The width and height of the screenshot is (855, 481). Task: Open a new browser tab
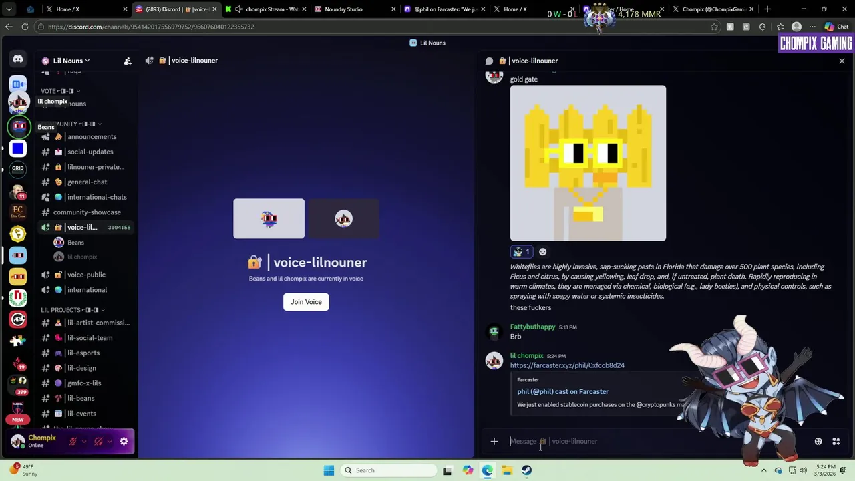[x=767, y=9]
